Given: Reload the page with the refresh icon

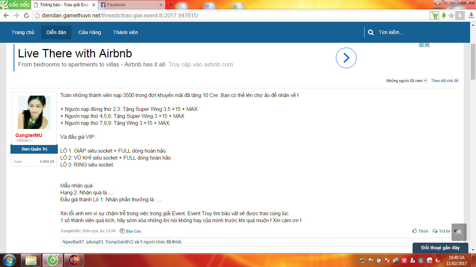Looking at the screenshot, I should 26,15.
